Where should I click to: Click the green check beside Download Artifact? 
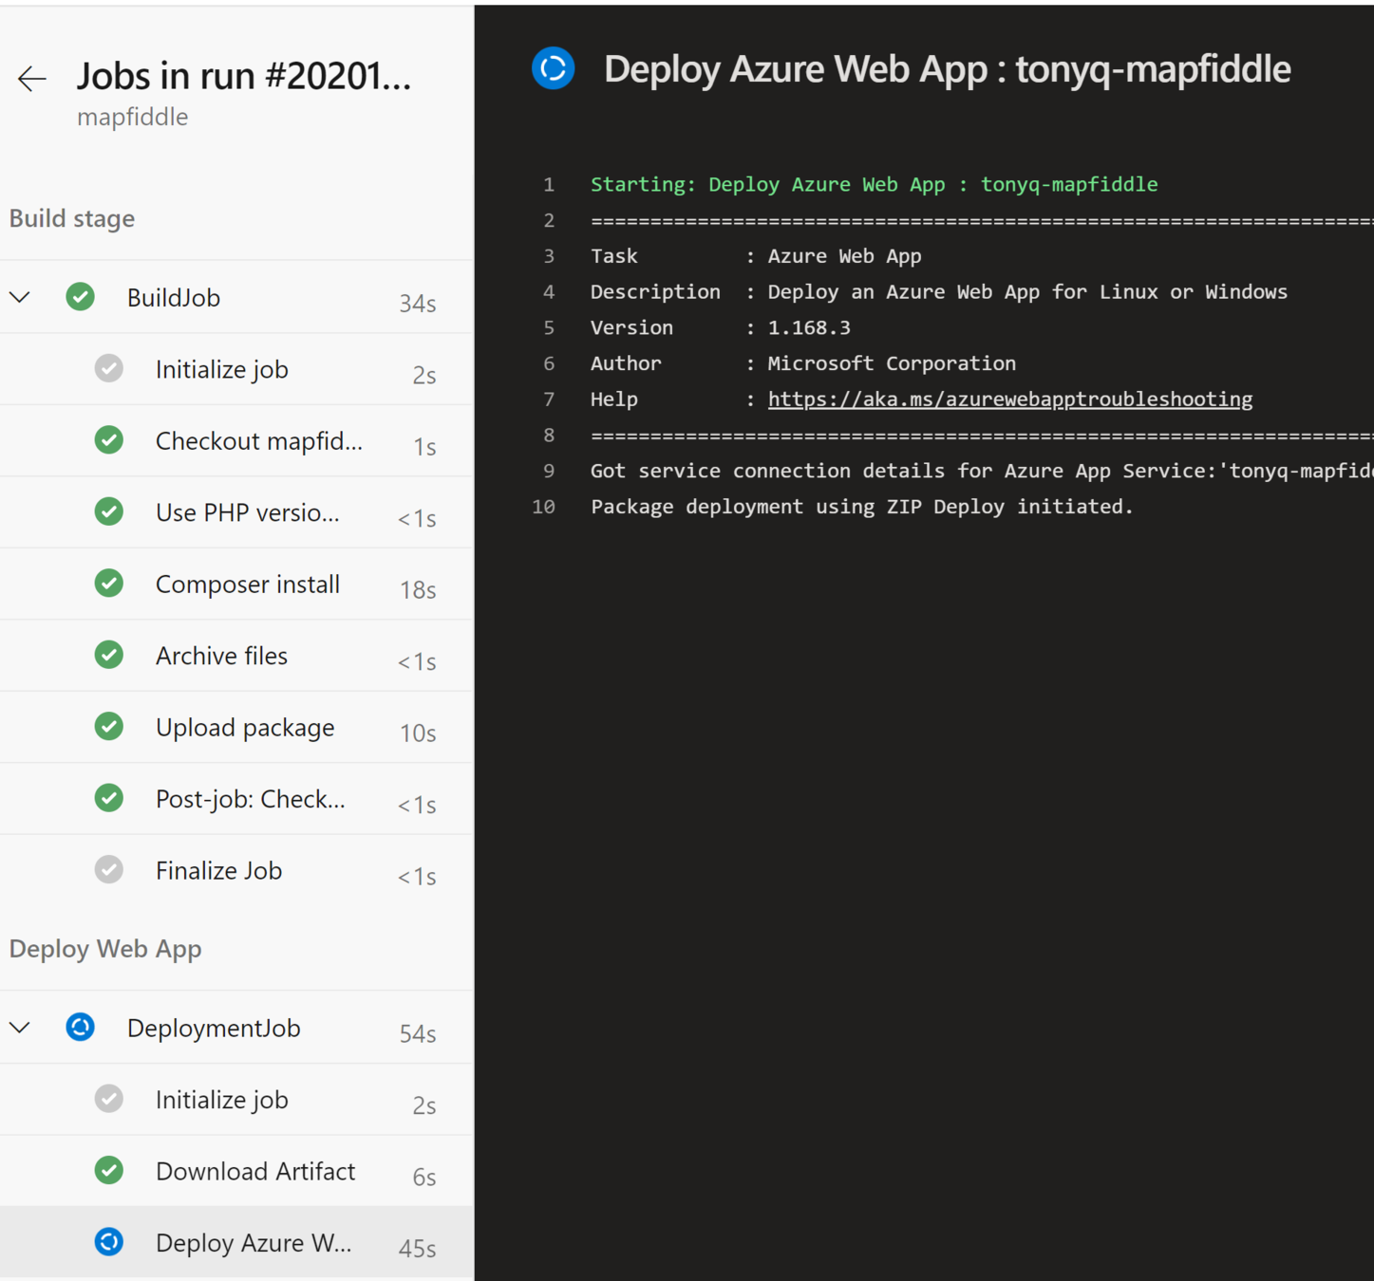point(109,1170)
